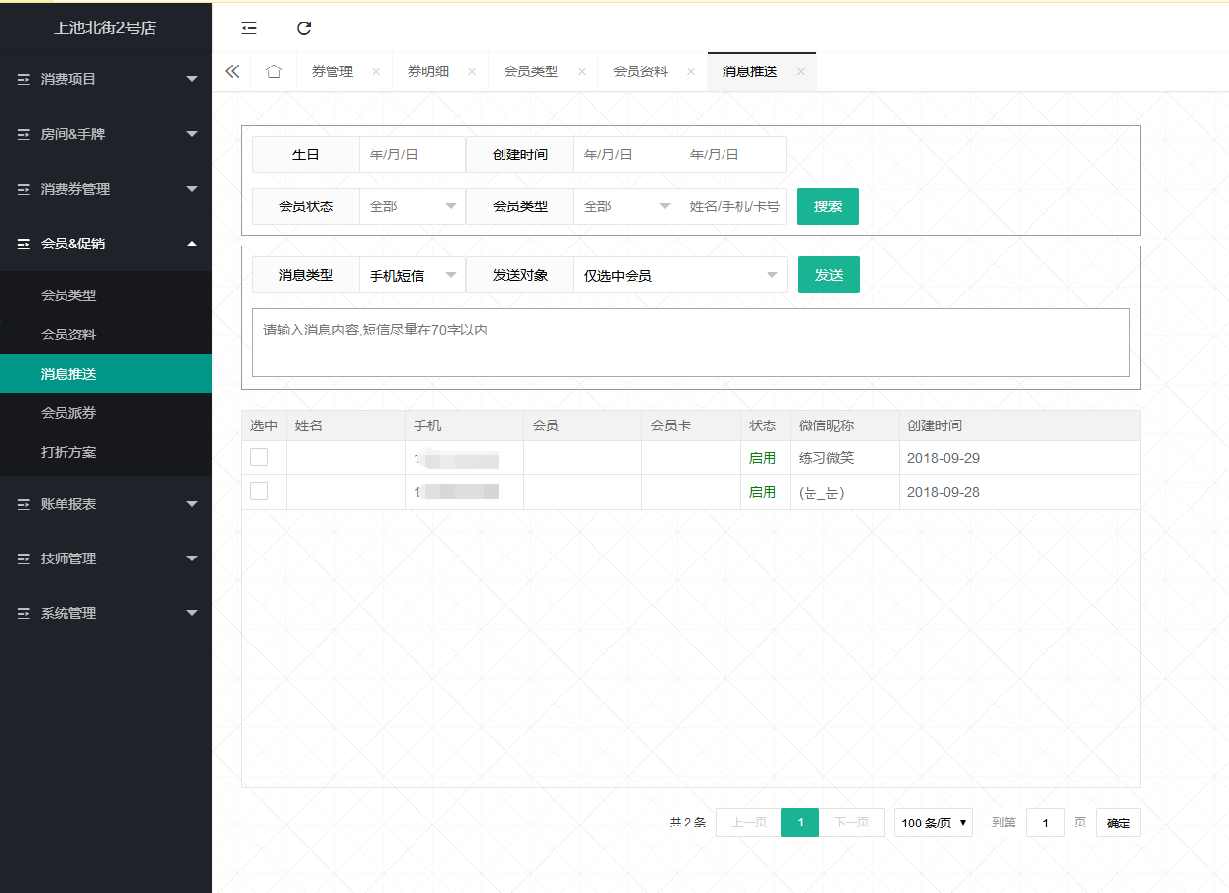This screenshot has width=1229, height=893.
Task: Click the home icon tab
Action: (x=274, y=71)
